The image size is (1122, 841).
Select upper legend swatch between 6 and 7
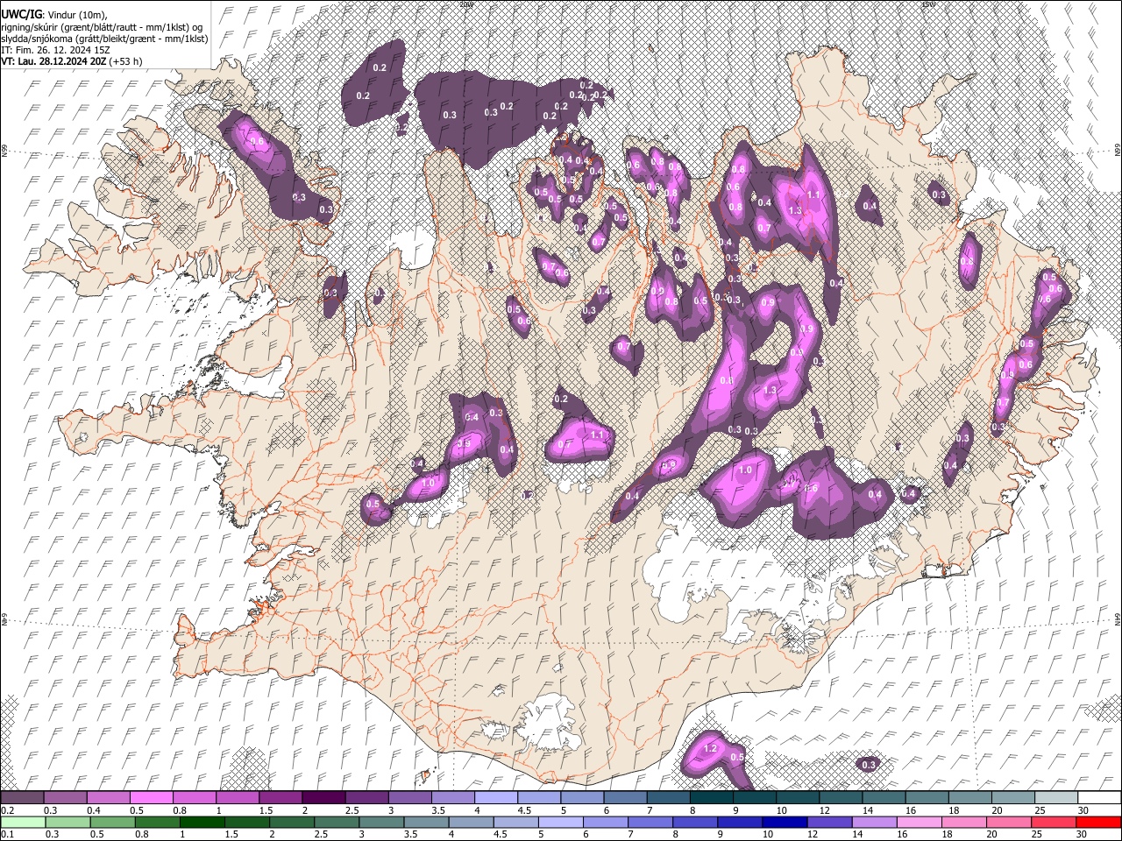pyautogui.click(x=625, y=797)
